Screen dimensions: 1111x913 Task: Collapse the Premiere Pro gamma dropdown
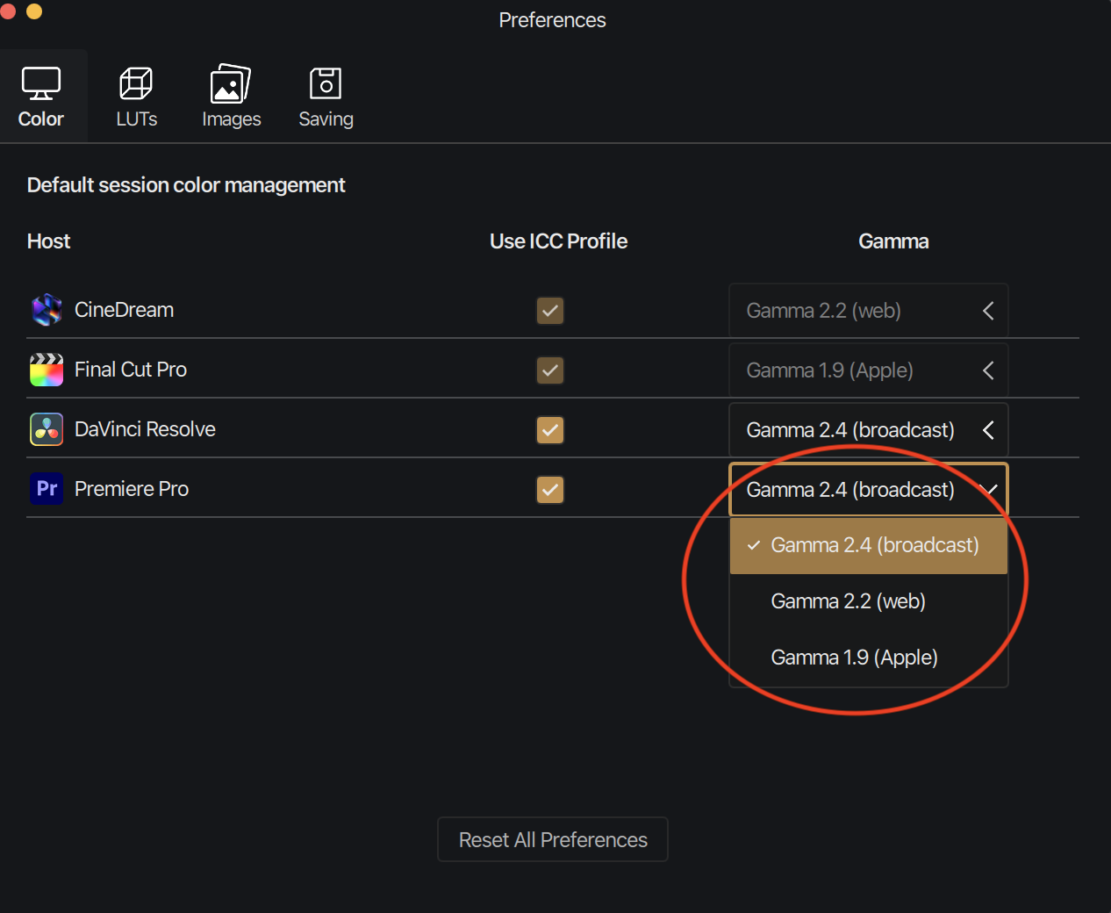[x=868, y=490]
